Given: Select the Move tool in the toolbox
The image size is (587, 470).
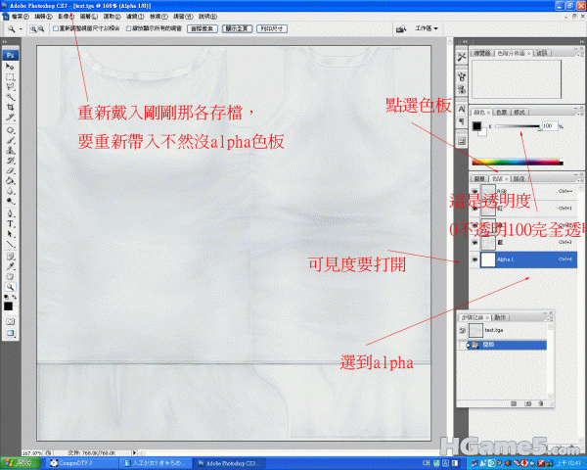Looking at the screenshot, I should click(10, 66).
